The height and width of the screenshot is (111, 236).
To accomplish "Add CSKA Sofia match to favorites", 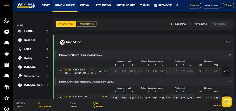I will click(60, 71).
